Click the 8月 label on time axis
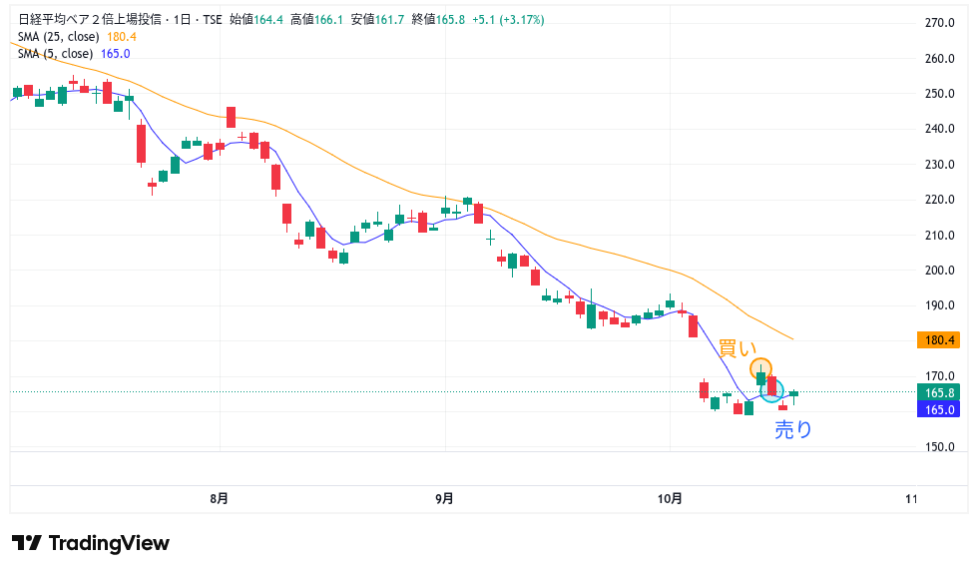The width and height of the screenshot is (978, 573). tap(220, 498)
